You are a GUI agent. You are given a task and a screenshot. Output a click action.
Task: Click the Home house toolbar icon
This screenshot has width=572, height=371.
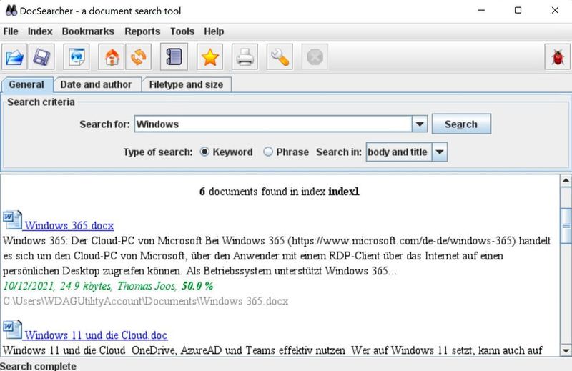coord(112,57)
